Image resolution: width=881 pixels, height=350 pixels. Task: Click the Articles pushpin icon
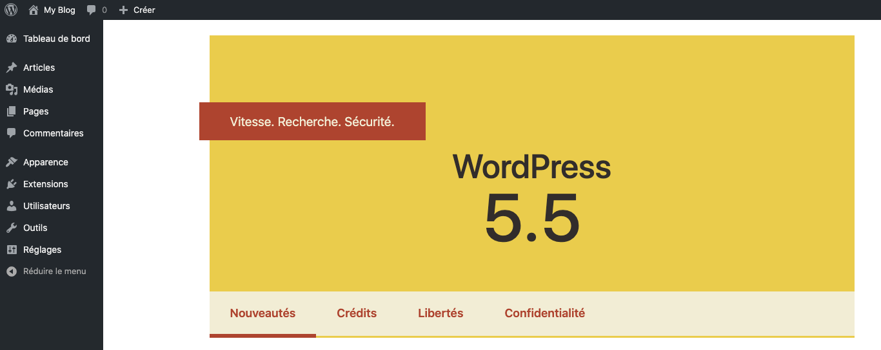pos(12,68)
